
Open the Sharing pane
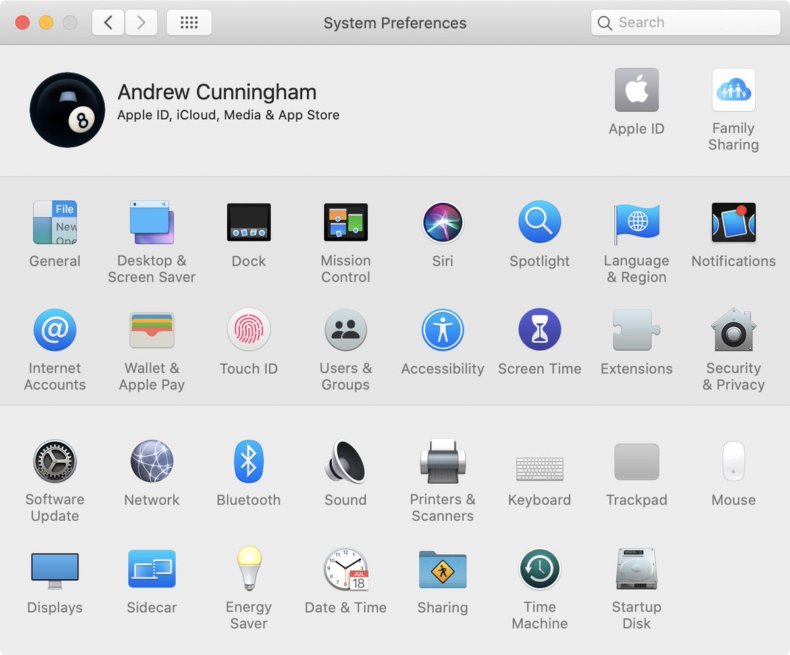tap(442, 569)
